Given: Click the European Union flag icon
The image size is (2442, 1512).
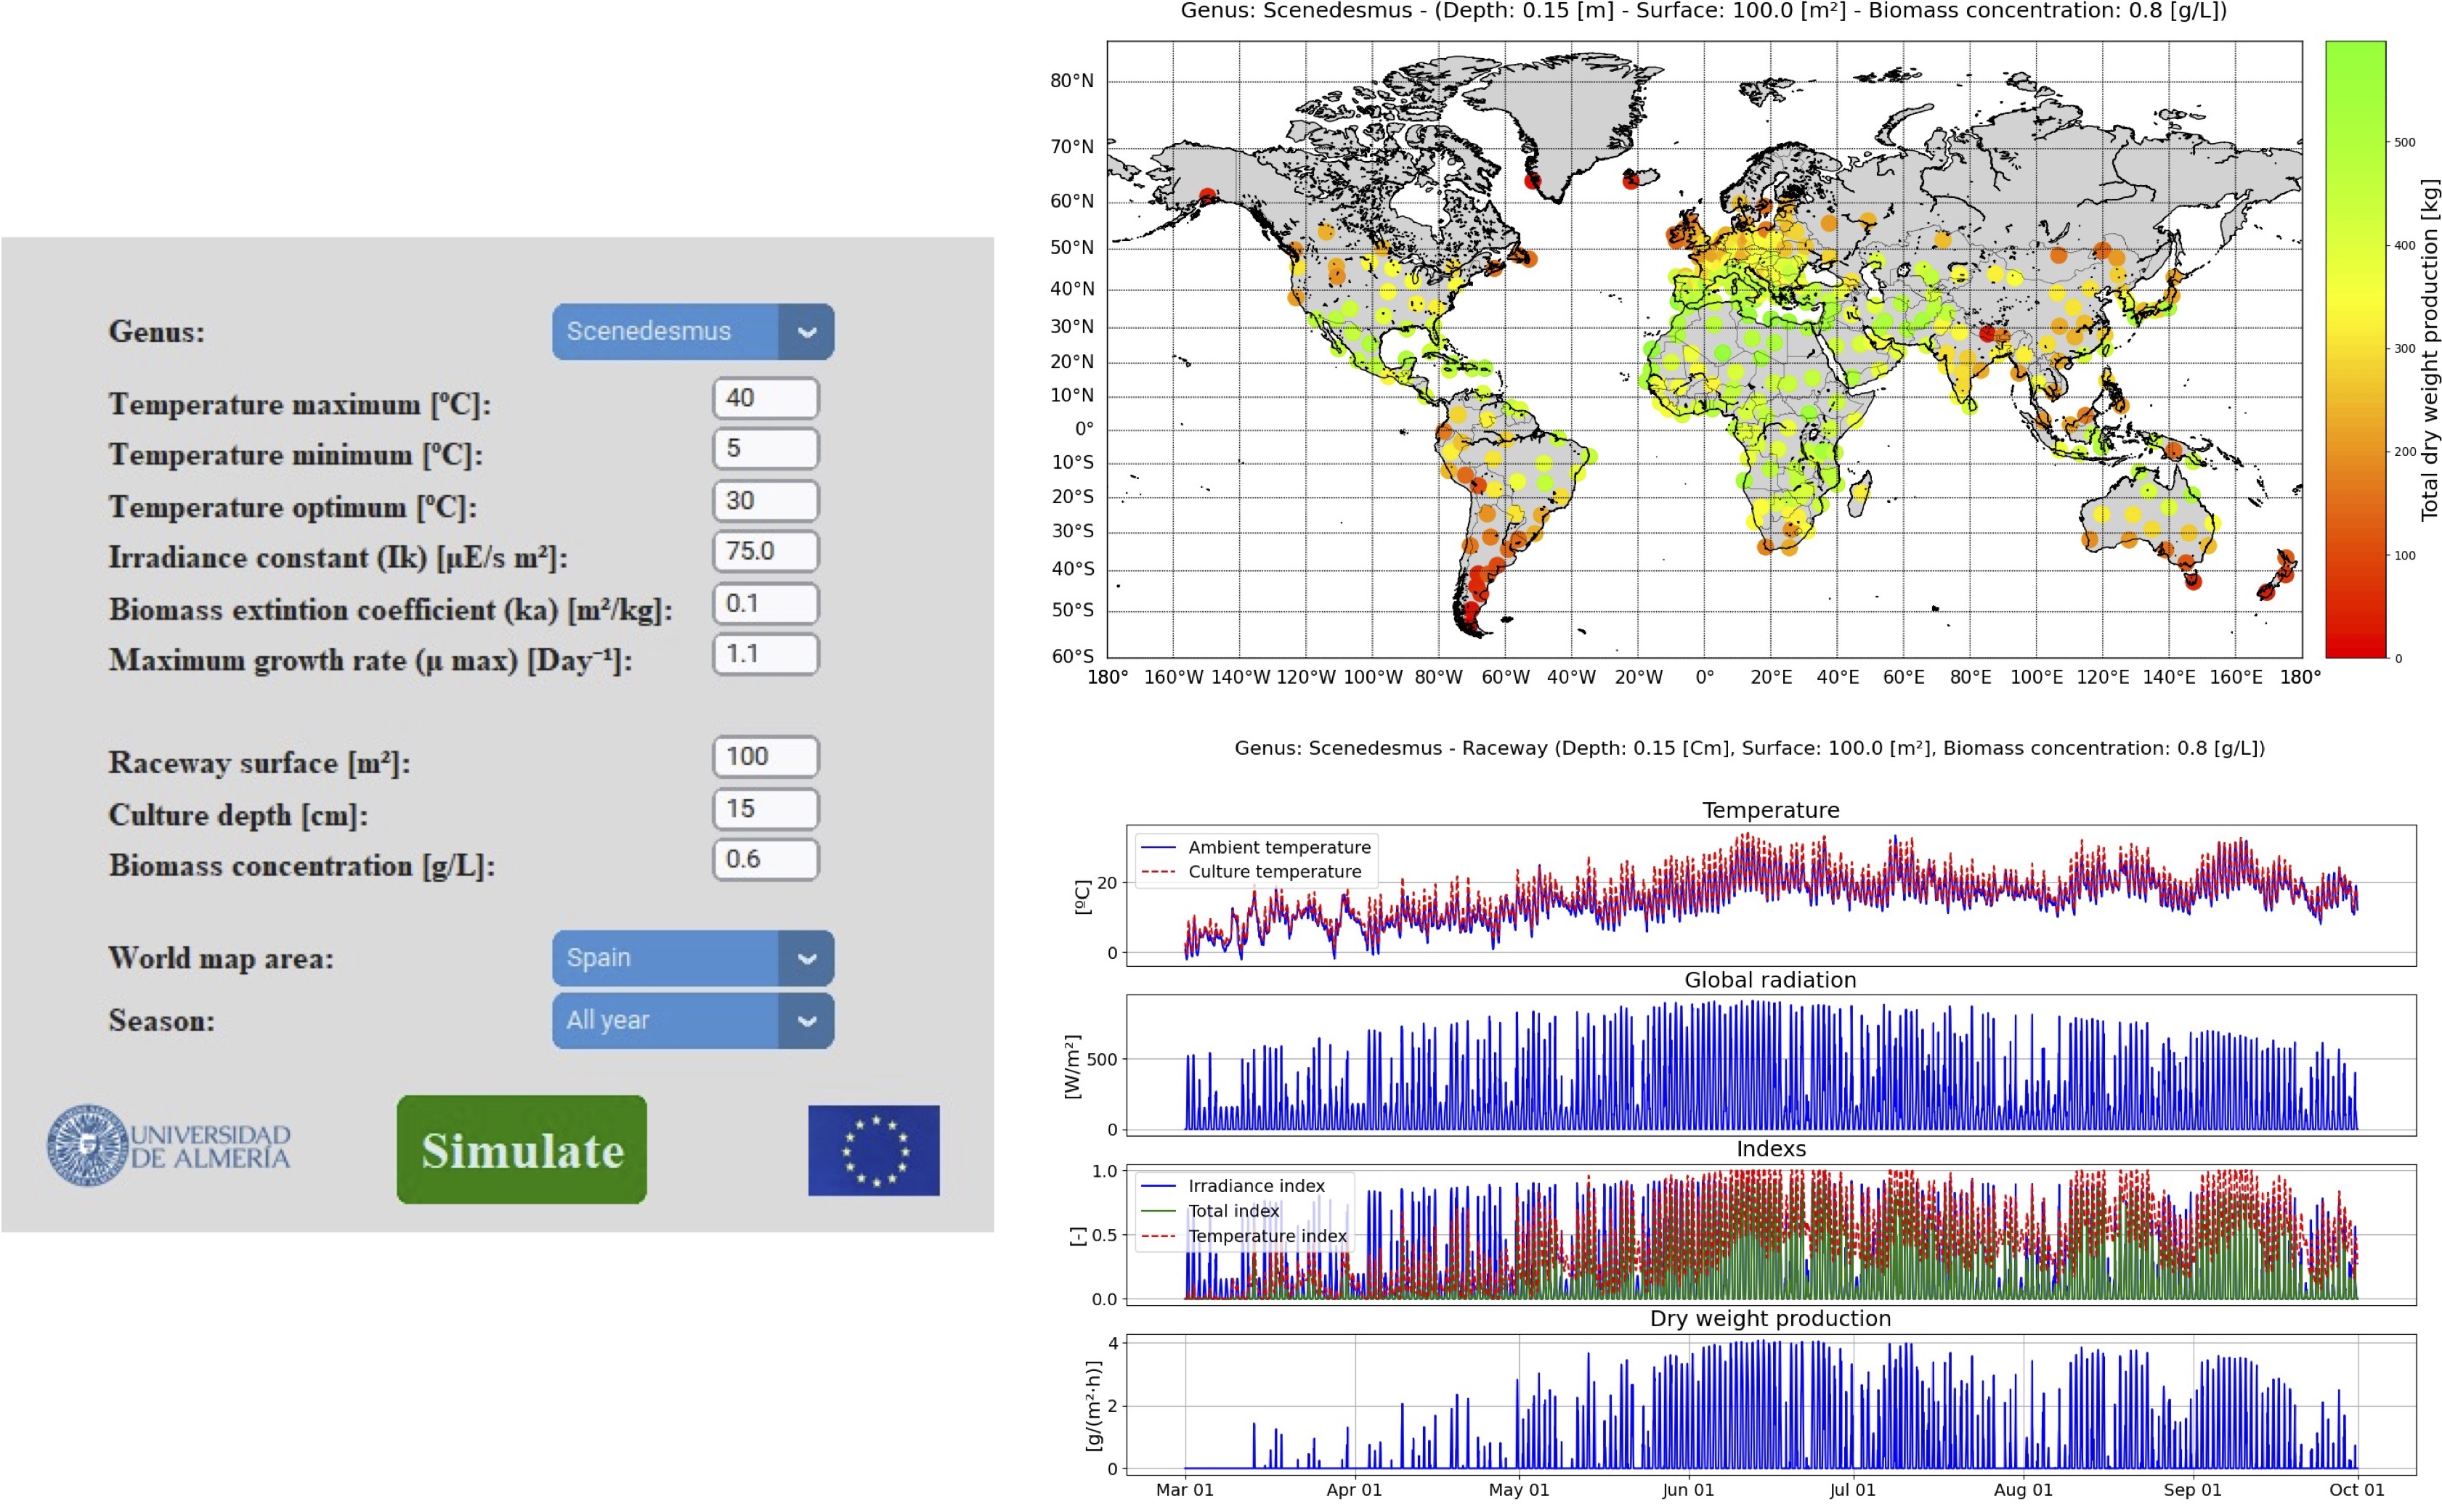Looking at the screenshot, I should 875,1148.
